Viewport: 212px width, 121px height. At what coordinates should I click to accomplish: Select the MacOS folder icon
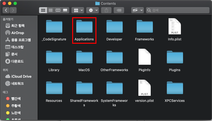(84, 57)
